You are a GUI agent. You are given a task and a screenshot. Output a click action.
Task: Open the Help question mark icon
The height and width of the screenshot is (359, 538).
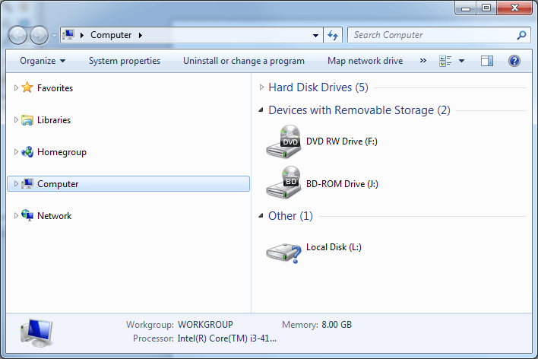(514, 61)
